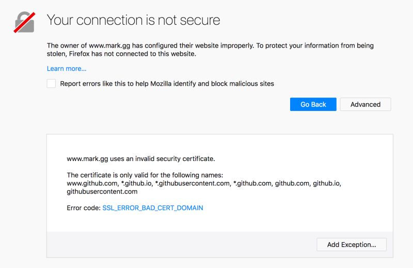Click "The certificate is only valid" line
The width and height of the screenshot is (413, 268).
(x=145, y=175)
